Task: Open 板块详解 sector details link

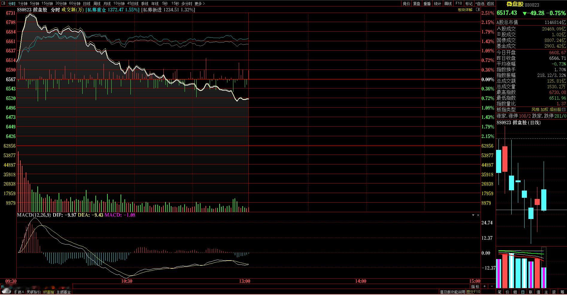Action: click(x=465, y=10)
